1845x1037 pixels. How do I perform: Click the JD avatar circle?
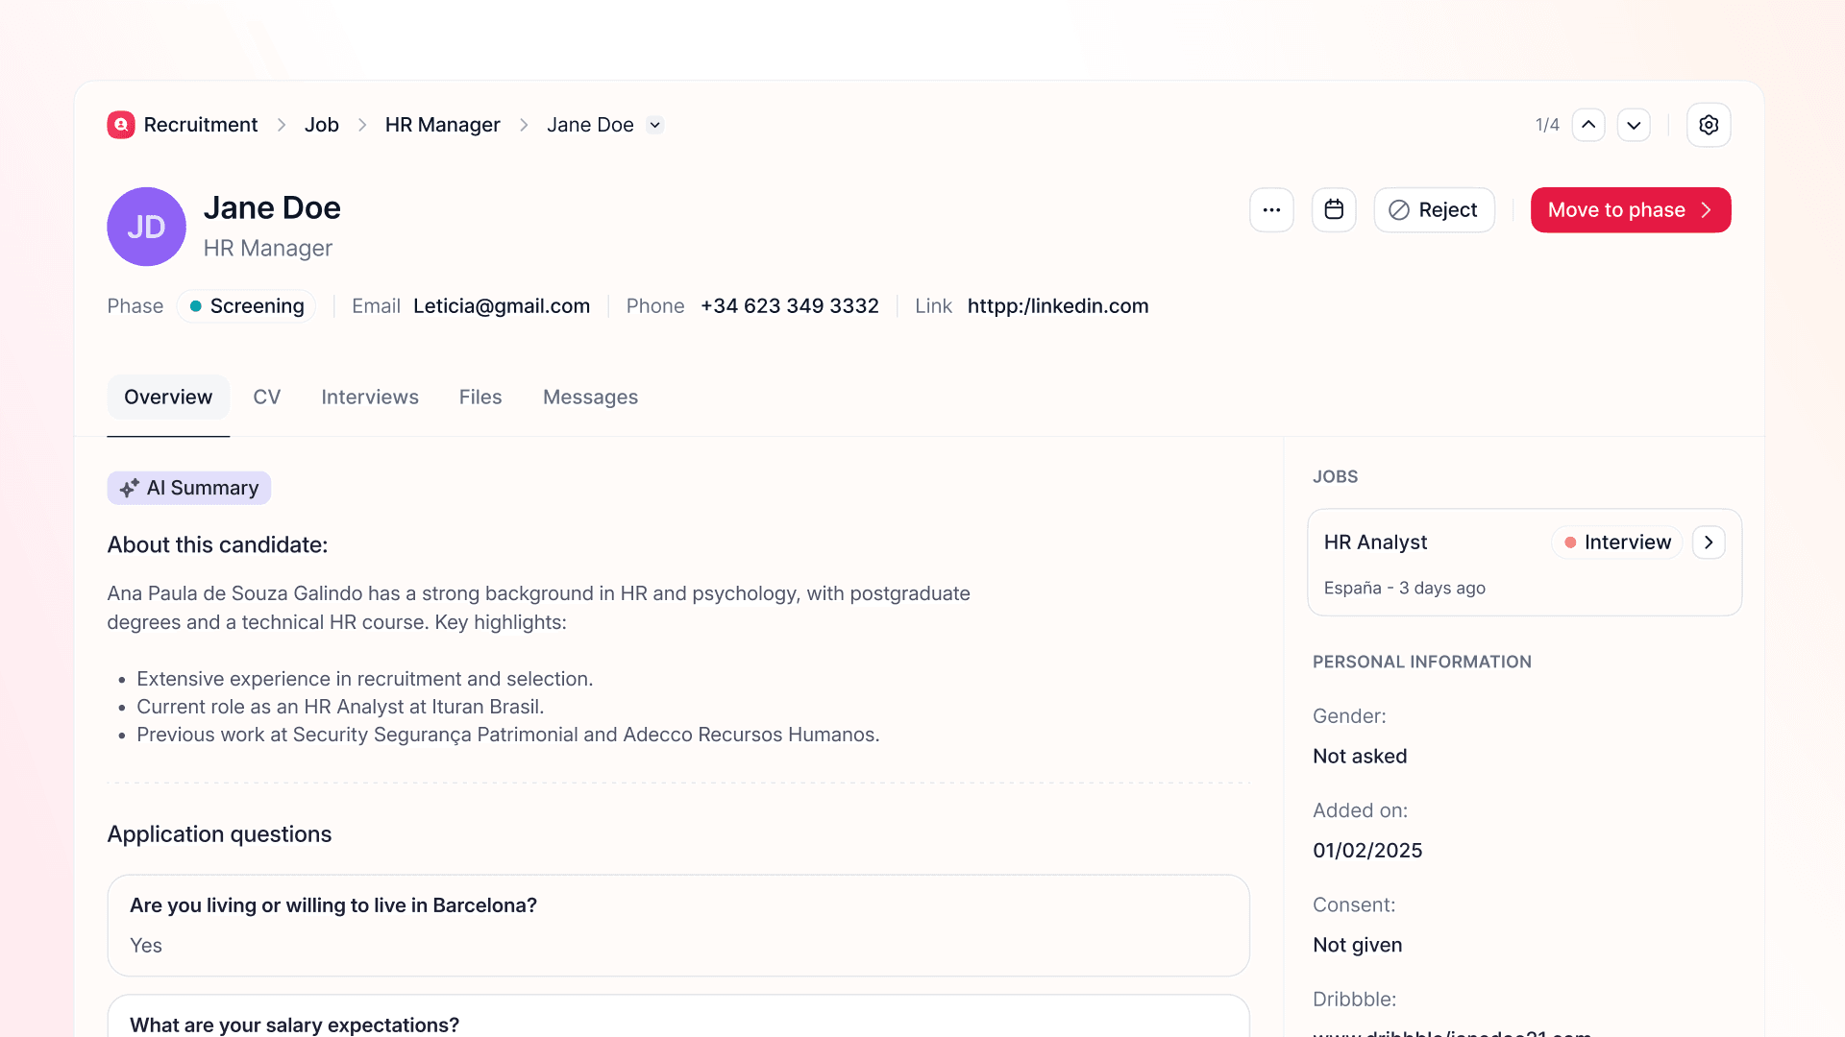146,227
